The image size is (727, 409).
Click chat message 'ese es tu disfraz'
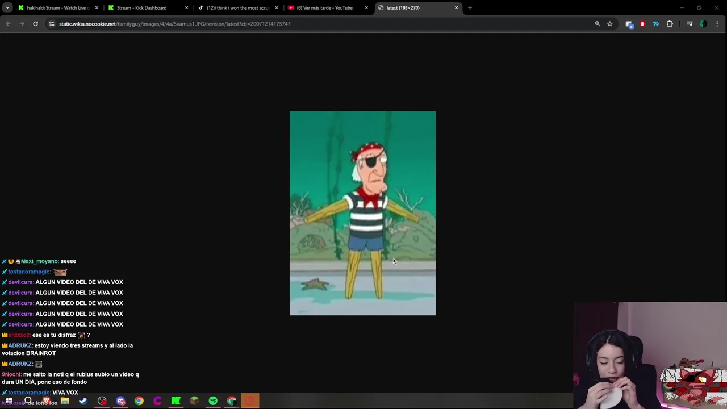(x=54, y=335)
